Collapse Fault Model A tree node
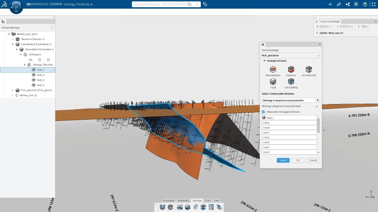The image size is (378, 212). (x=13, y=44)
